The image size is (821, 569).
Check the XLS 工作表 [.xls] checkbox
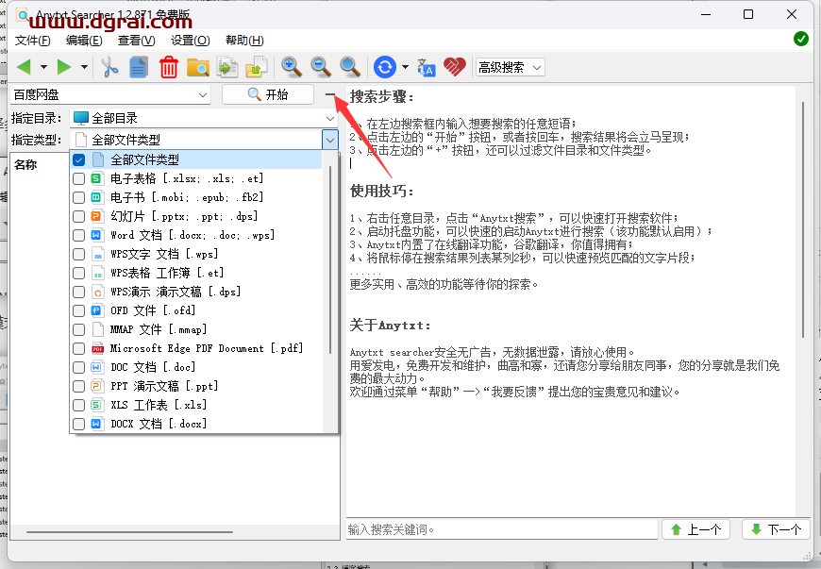79,405
